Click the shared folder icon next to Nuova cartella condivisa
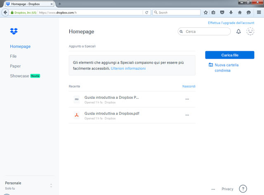This screenshot has height=195, width=264. click(x=211, y=65)
